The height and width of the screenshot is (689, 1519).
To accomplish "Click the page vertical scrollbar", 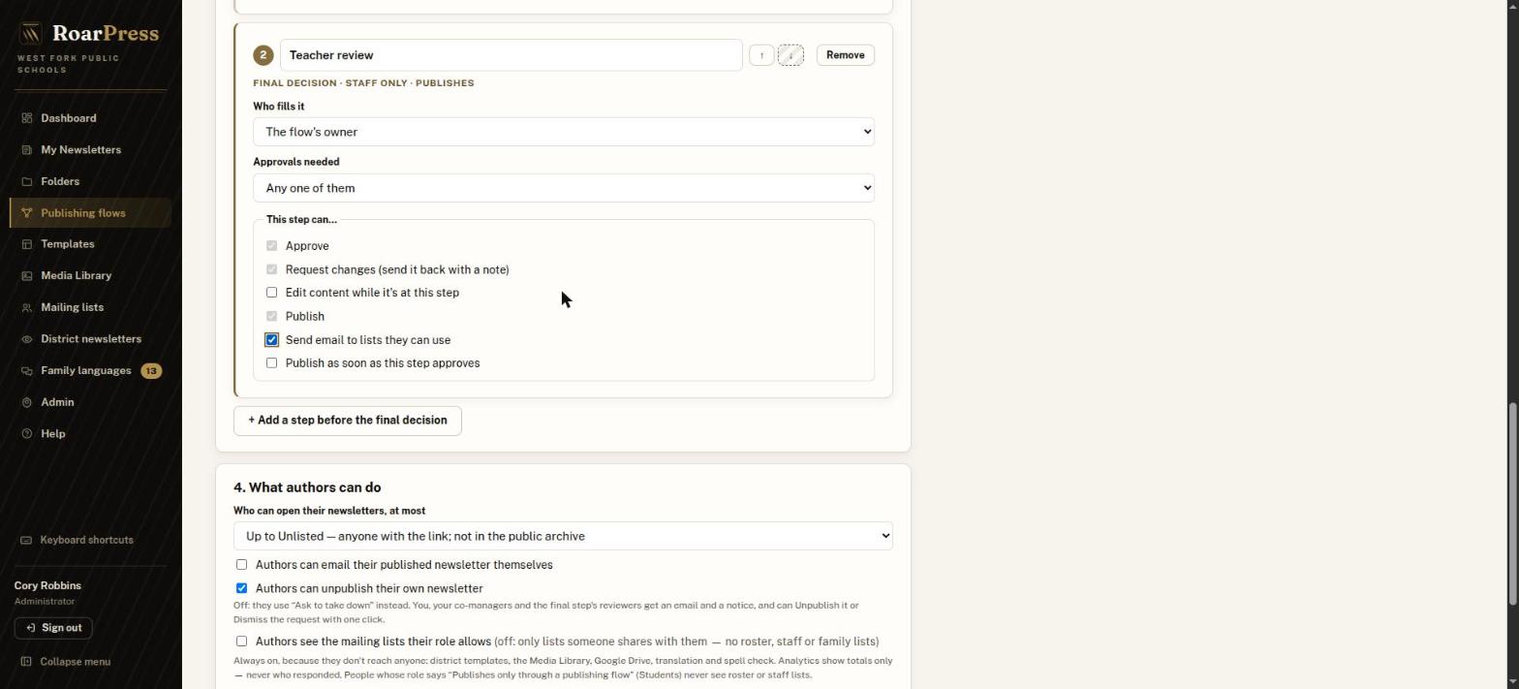I will tap(1512, 504).
